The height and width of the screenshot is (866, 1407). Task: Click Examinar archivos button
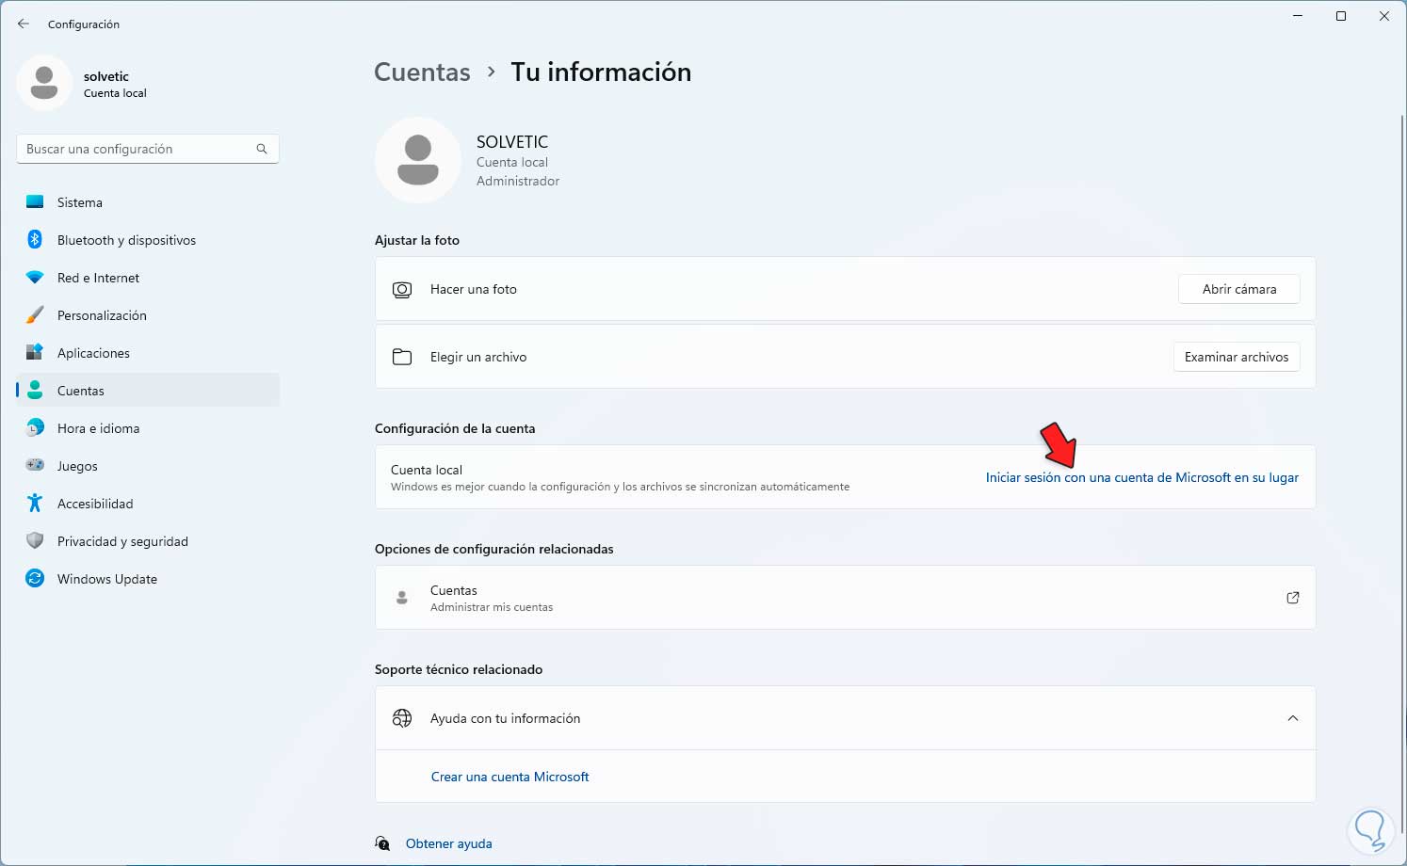(1237, 357)
